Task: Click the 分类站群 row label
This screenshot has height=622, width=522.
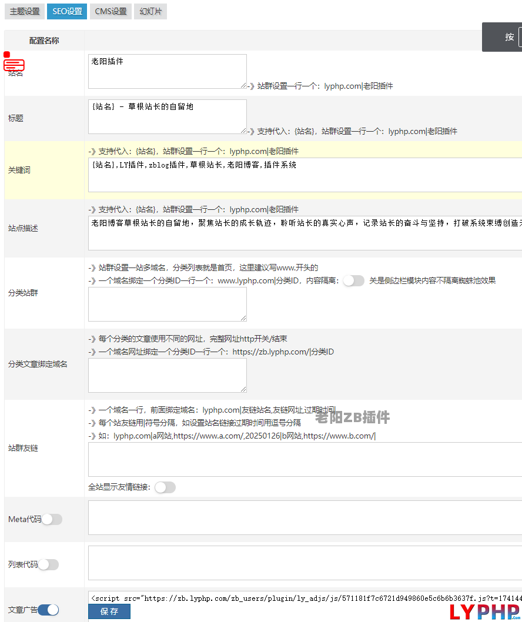Action: (23, 293)
